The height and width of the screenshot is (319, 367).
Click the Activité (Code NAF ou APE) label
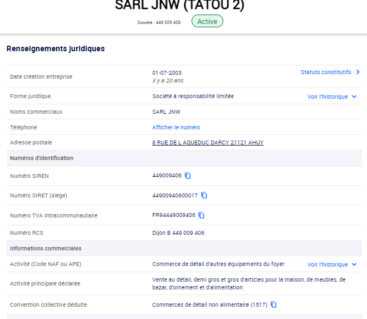(46, 264)
